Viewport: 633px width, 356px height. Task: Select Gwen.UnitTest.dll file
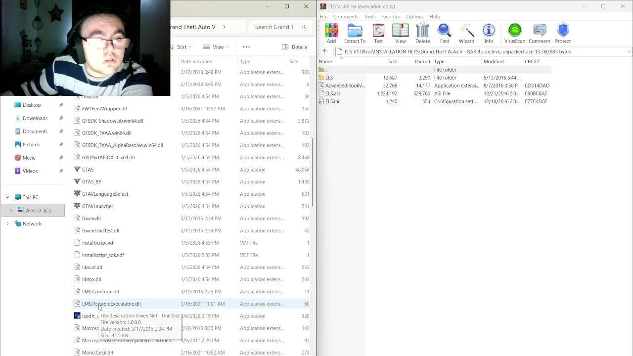coord(100,231)
